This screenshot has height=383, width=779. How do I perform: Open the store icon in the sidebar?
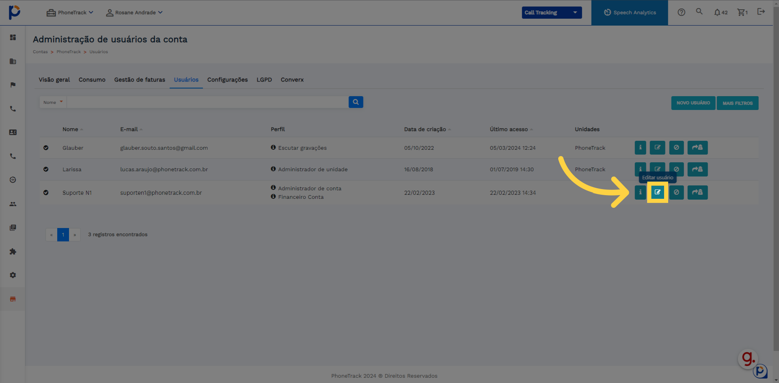pyautogui.click(x=13, y=299)
